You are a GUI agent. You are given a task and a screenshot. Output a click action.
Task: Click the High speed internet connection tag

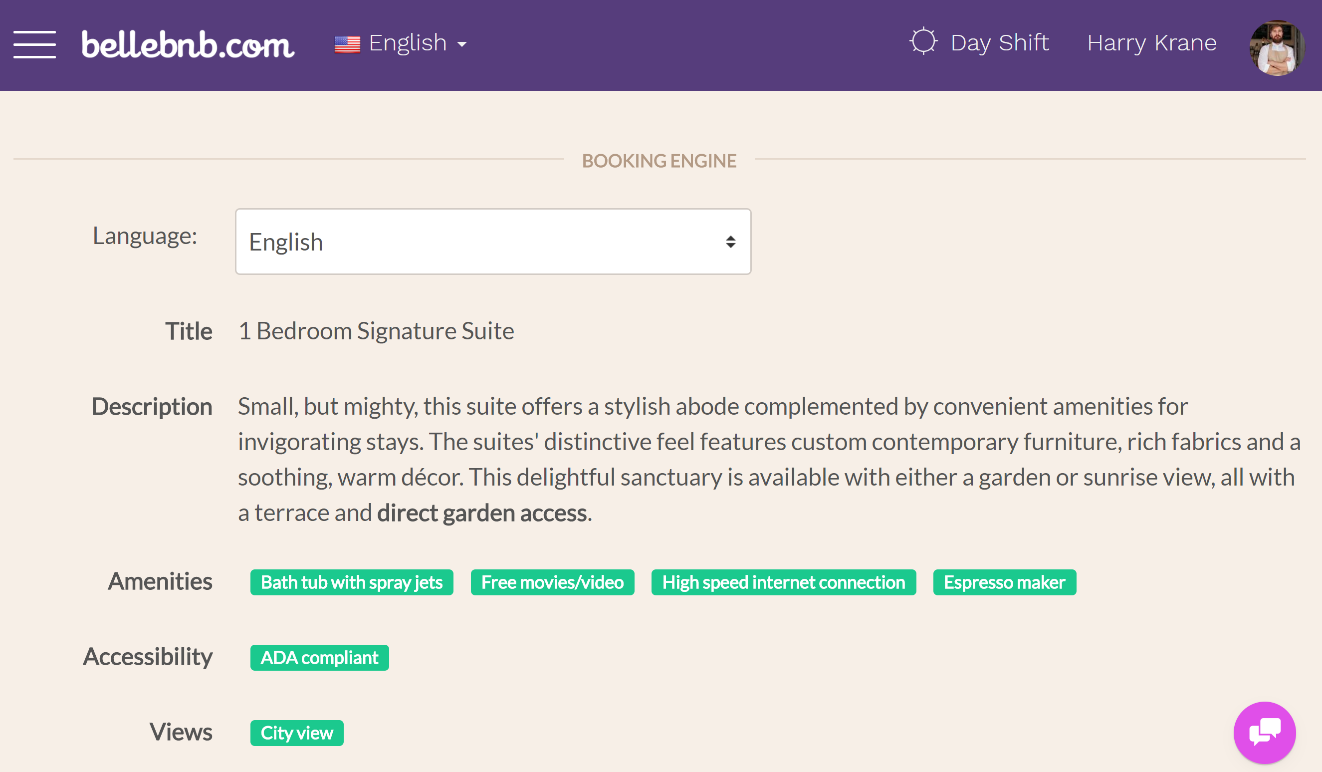point(784,582)
